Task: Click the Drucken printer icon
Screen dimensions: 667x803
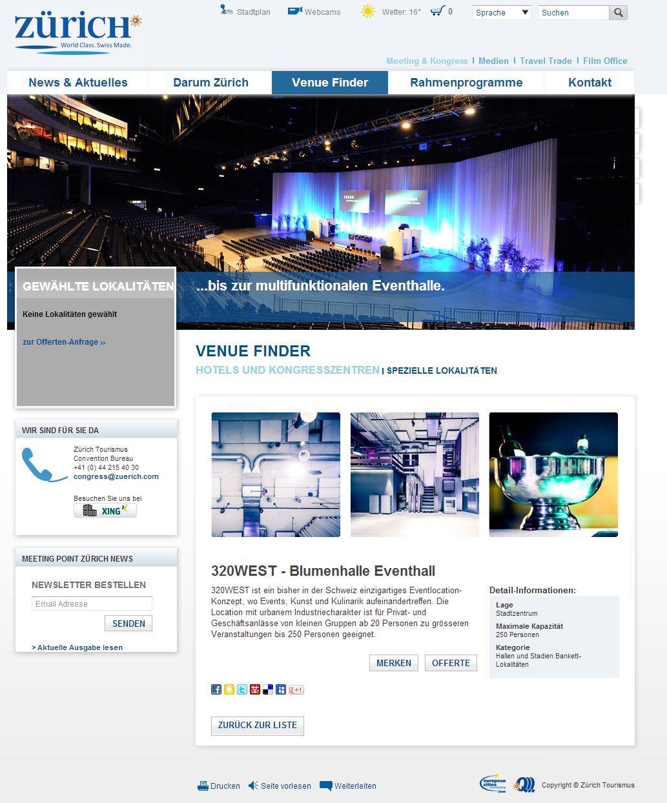Action: point(203,786)
